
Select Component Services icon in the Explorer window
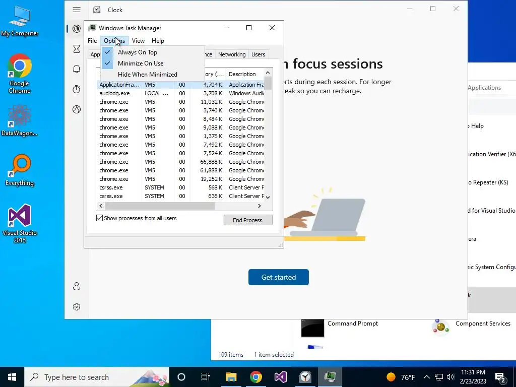pyautogui.click(x=441, y=328)
